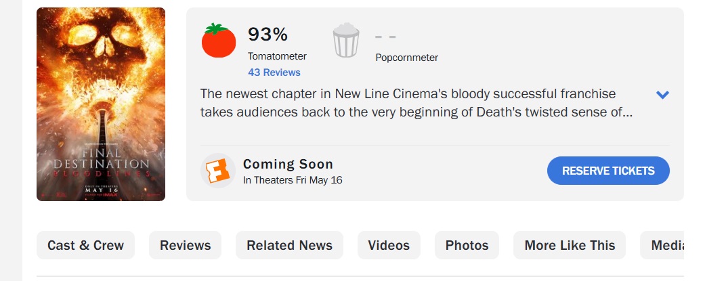Viewport: 705px width, 281px height.
Task: Select the Related News tab
Action: (290, 245)
